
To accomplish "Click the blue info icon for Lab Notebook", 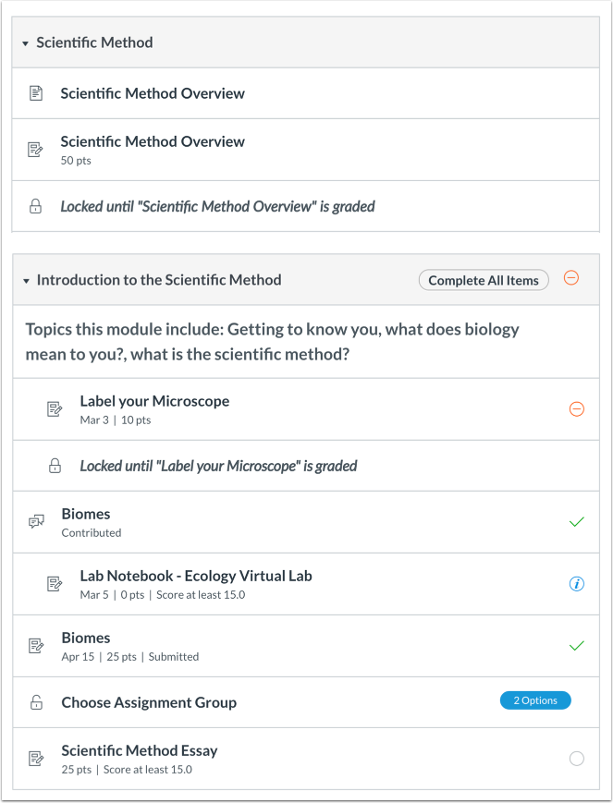I will pyautogui.click(x=577, y=584).
